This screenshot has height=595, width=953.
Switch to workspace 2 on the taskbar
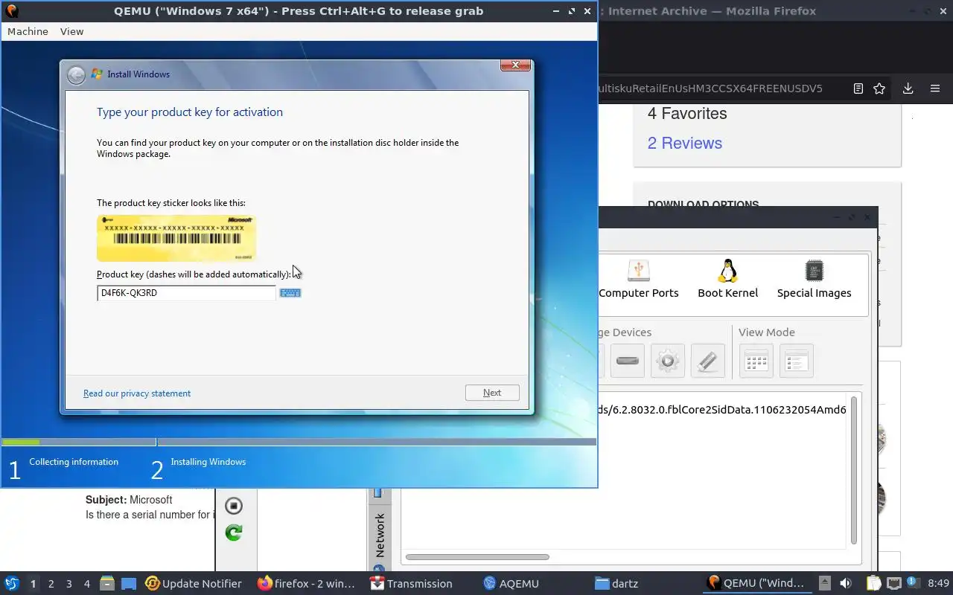51,584
